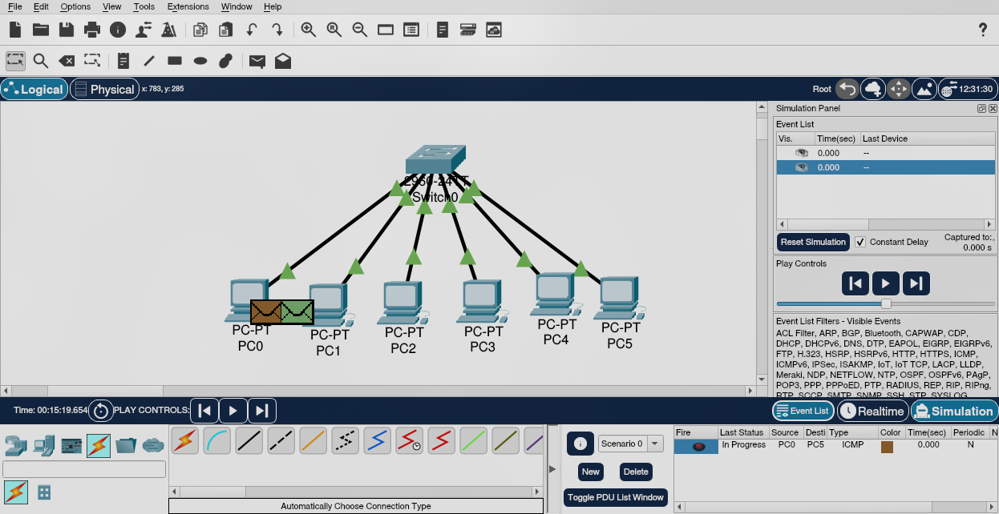Expand the PDU panel side arrow
Image resolution: width=999 pixels, height=514 pixels.
tap(552, 468)
